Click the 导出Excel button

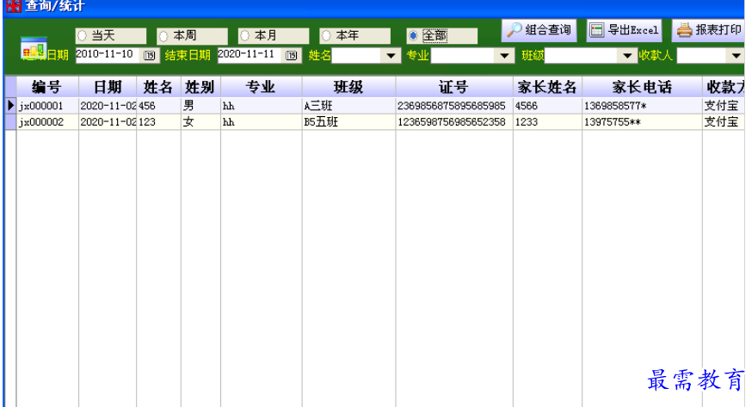coord(624,30)
